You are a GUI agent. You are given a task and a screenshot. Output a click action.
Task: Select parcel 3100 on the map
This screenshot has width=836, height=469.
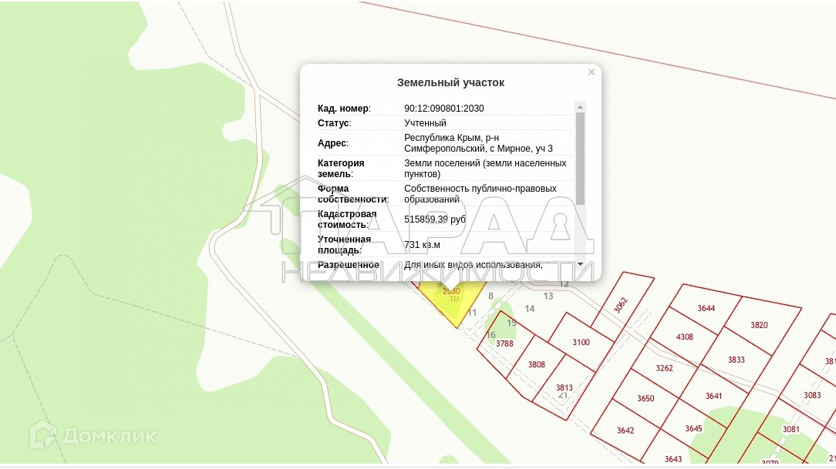pos(581,342)
